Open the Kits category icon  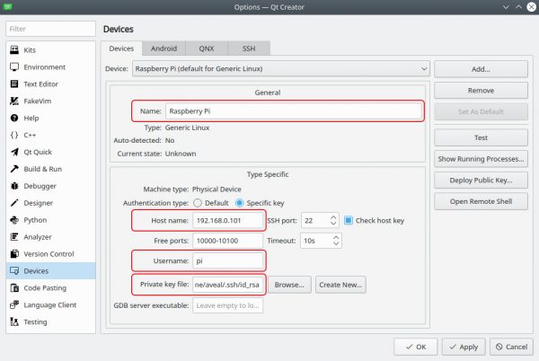coord(14,49)
